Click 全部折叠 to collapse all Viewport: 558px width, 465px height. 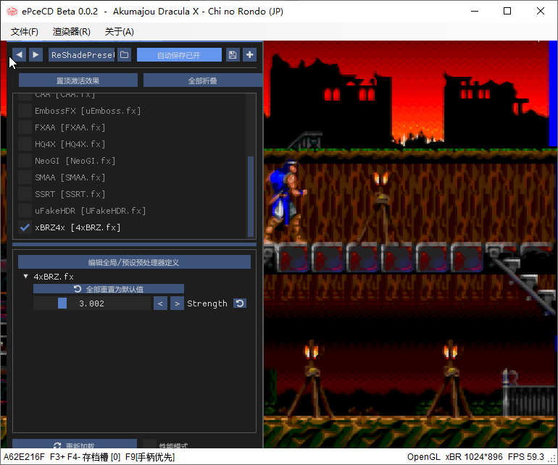tap(202, 80)
